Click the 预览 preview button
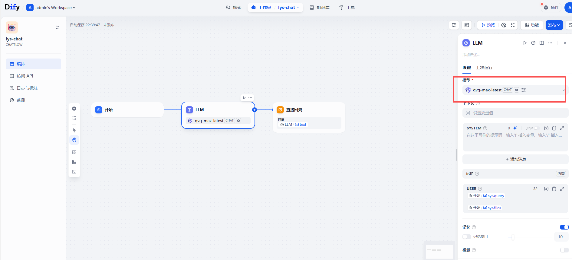 click(x=488, y=25)
